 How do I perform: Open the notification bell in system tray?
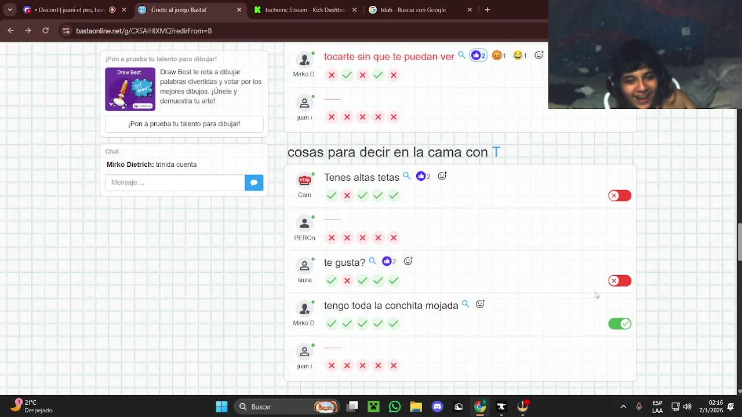730,407
